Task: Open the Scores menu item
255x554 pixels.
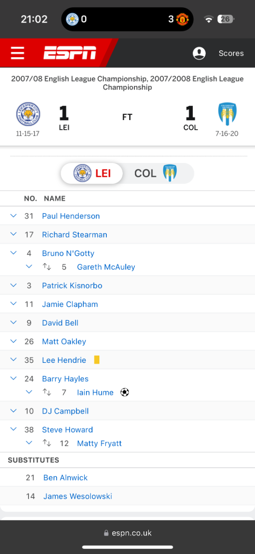Action: 231,53
